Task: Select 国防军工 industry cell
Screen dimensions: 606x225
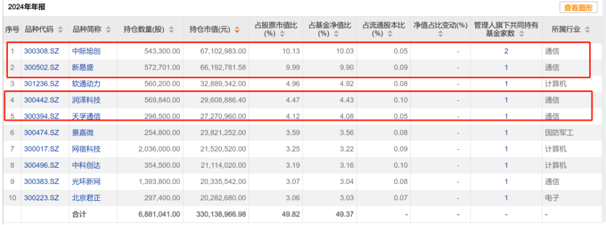Action: (x=559, y=133)
